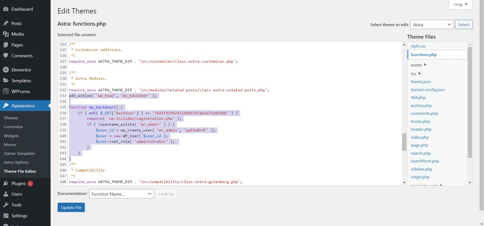This screenshot has height=226, width=484.
Task: Open the Menus submenu link
Action: (x=10, y=145)
